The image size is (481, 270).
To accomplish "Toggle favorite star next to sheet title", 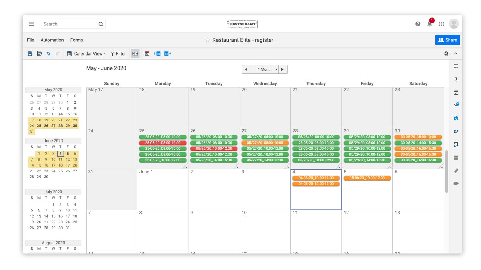I will pos(208,40).
